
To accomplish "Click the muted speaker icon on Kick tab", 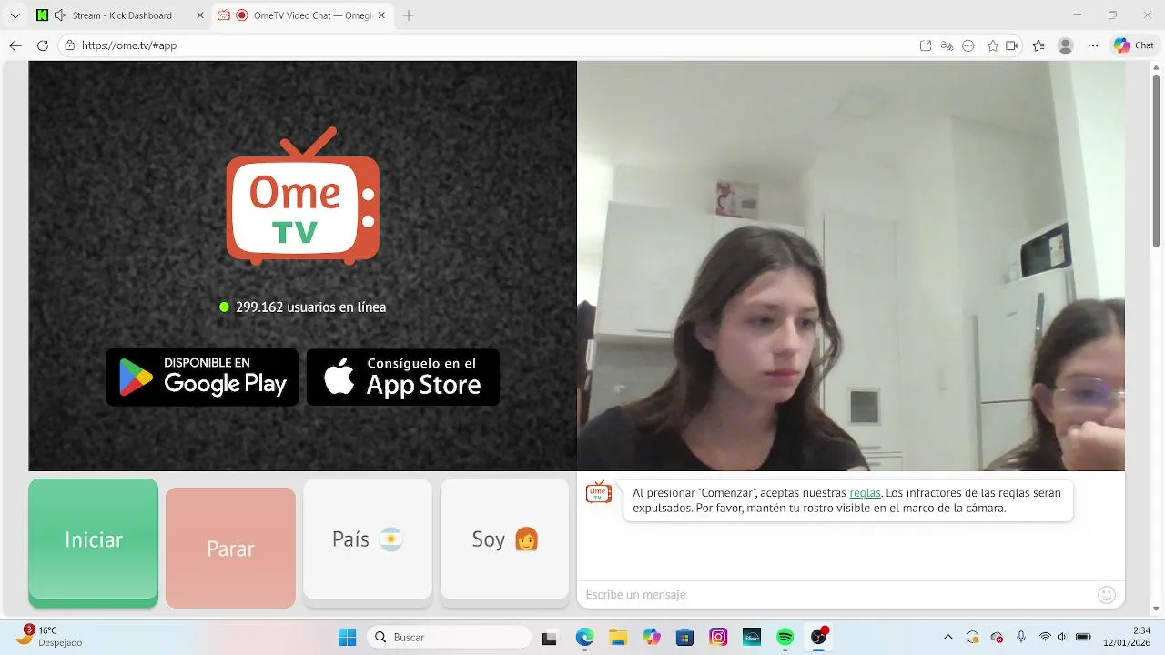I will tap(61, 15).
